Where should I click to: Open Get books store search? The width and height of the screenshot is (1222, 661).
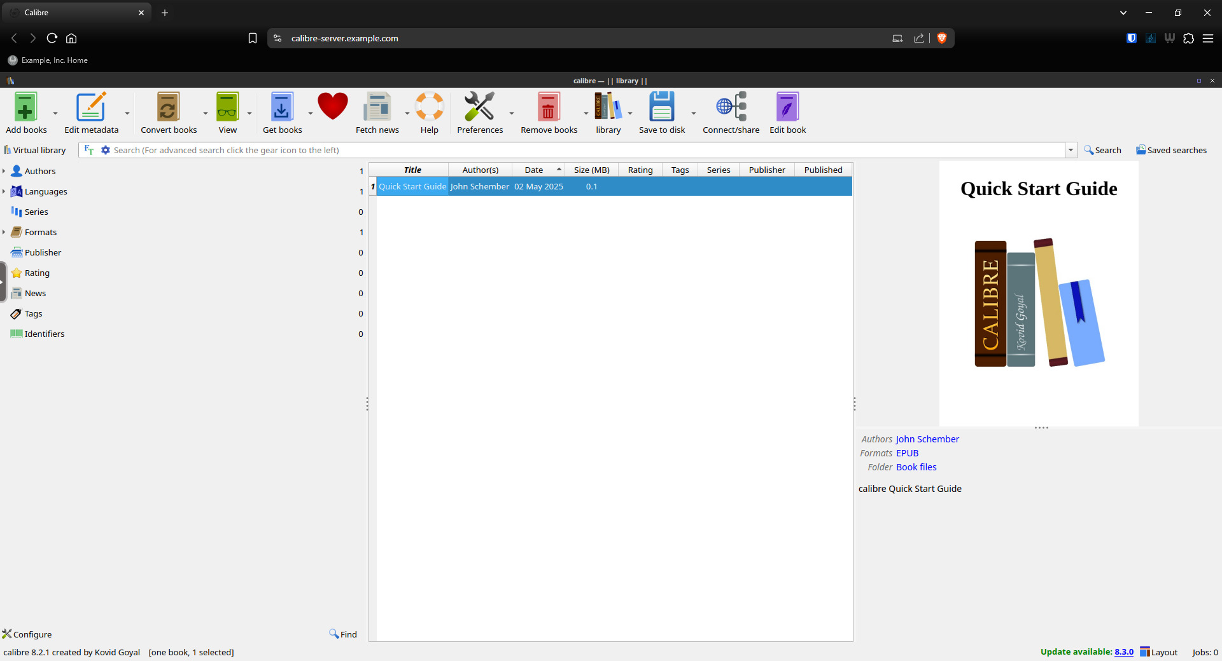(x=281, y=108)
